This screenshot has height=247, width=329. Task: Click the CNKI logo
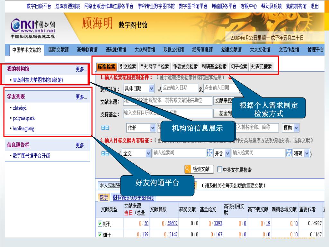(x=33, y=28)
